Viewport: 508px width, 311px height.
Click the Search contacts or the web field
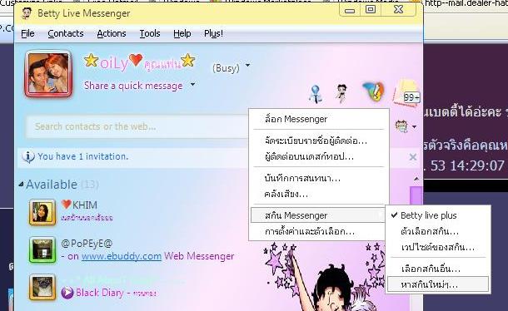[137, 126]
